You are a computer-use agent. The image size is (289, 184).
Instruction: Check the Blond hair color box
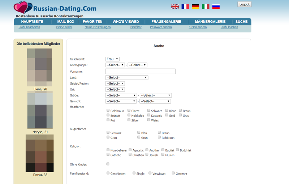167,110
